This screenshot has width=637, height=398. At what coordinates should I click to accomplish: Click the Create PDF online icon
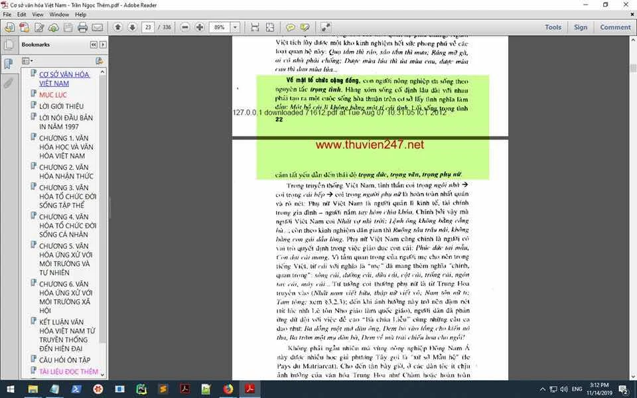[25, 27]
